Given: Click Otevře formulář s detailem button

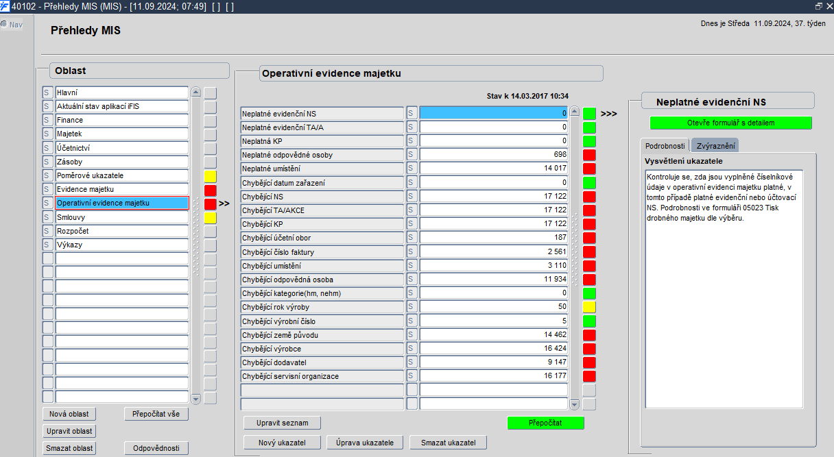Looking at the screenshot, I should (x=731, y=123).
